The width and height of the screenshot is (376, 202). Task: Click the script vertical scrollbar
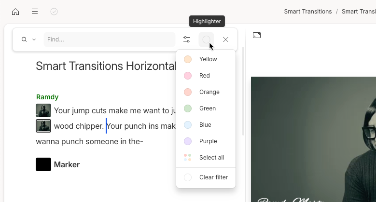pyautogui.click(x=243, y=91)
